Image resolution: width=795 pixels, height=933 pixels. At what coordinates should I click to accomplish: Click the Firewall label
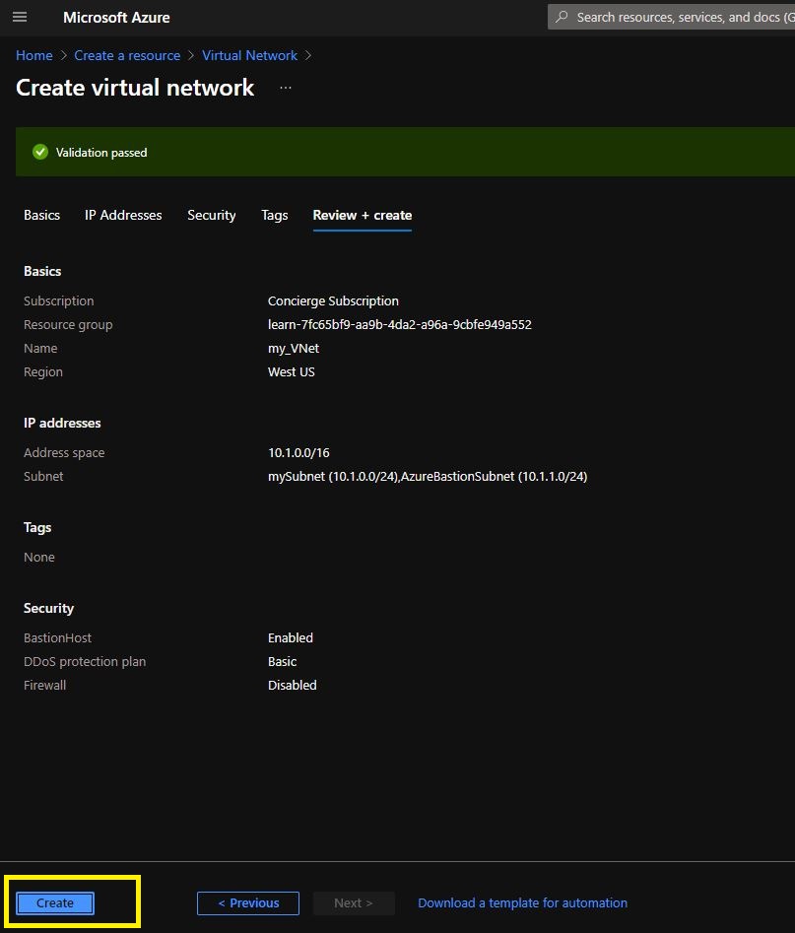coord(44,686)
